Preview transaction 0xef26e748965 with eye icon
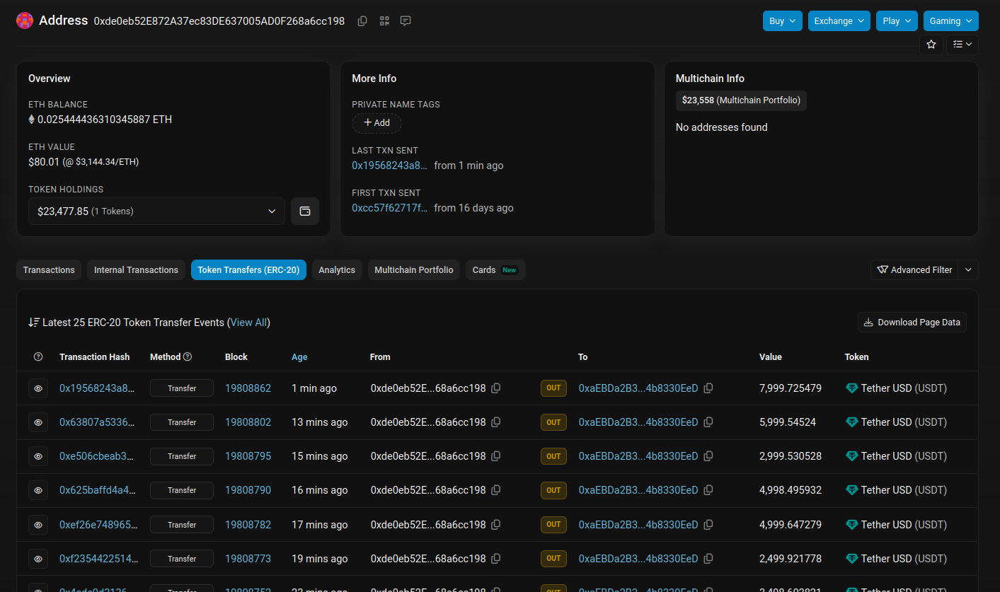The height and width of the screenshot is (592, 1000). 38,525
